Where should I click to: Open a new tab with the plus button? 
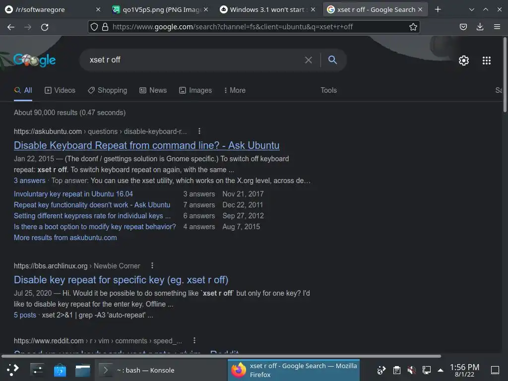coord(438,9)
